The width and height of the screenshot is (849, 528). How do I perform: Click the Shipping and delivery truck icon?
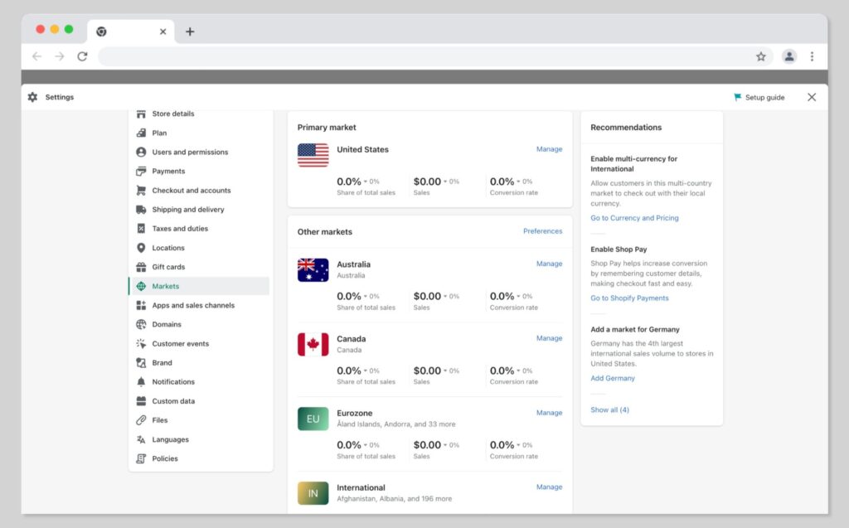pyautogui.click(x=141, y=210)
